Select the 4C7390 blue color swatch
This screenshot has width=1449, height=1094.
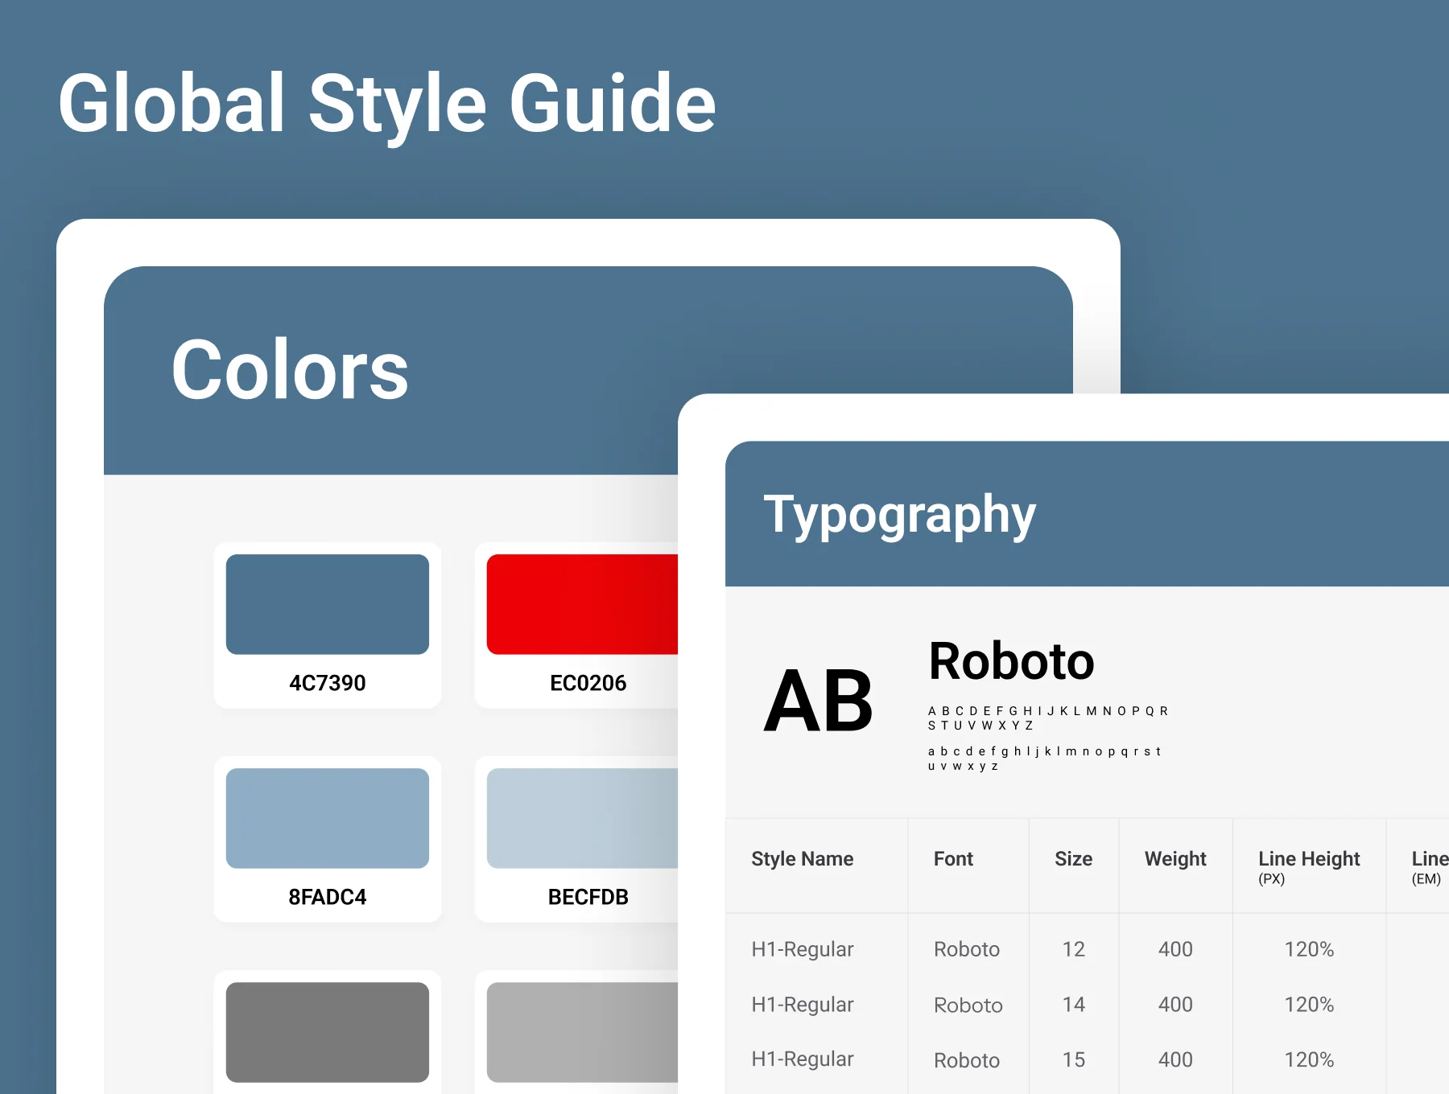coord(327,604)
